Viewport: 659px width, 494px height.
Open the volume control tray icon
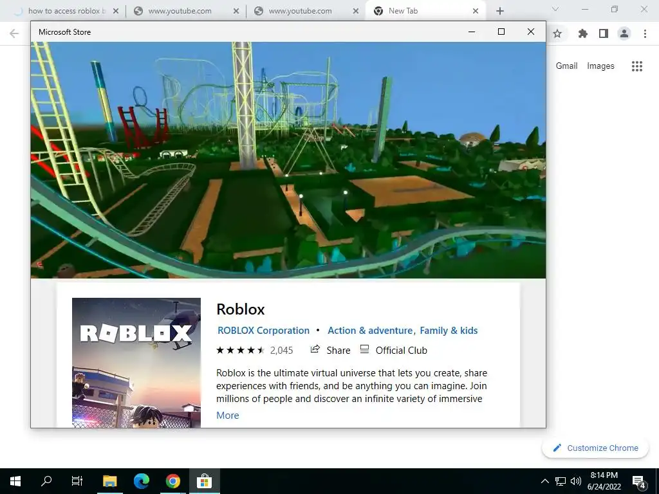coord(576,481)
